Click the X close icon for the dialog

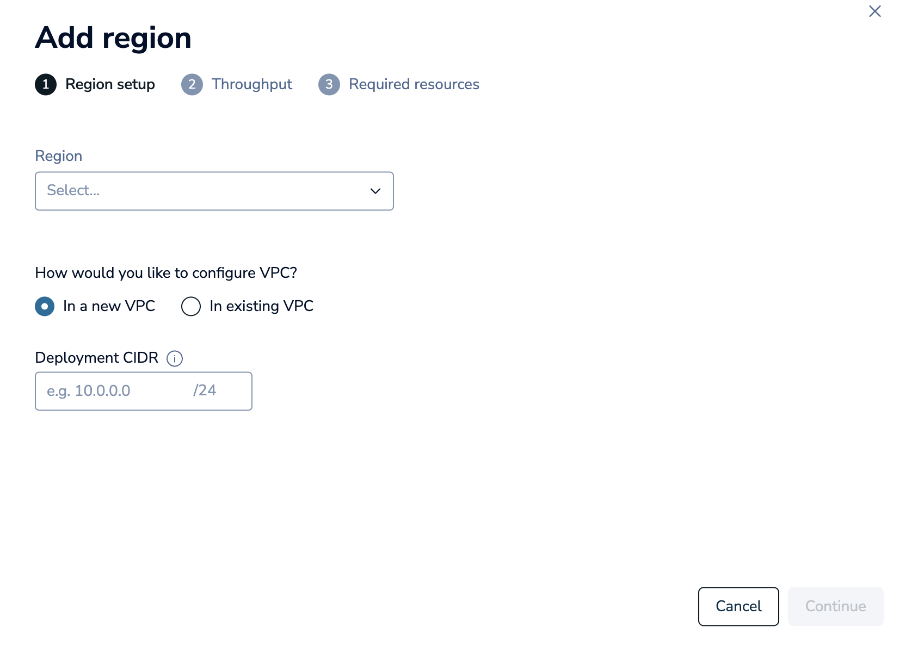click(x=874, y=11)
